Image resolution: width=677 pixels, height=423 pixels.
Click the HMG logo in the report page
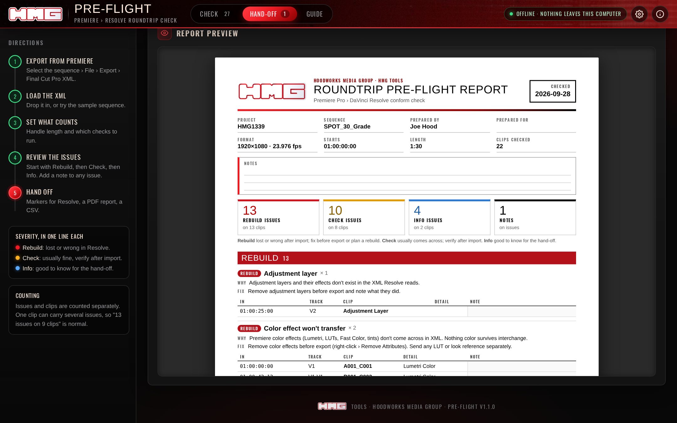pyautogui.click(x=272, y=91)
